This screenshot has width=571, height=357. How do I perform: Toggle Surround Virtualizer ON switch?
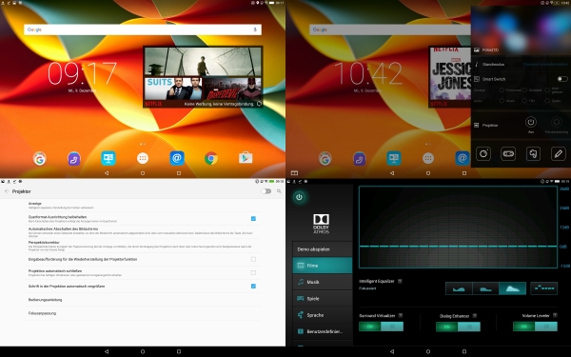point(381,327)
